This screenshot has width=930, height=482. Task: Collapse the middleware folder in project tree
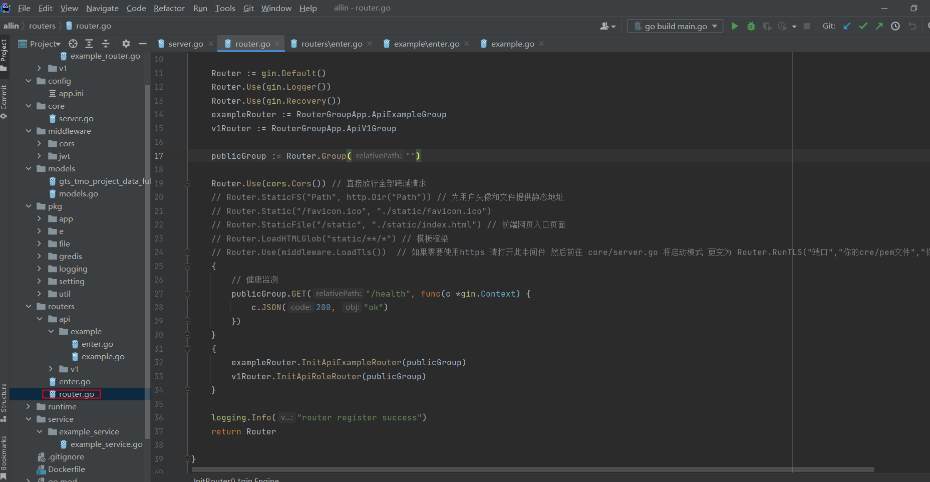(x=28, y=131)
